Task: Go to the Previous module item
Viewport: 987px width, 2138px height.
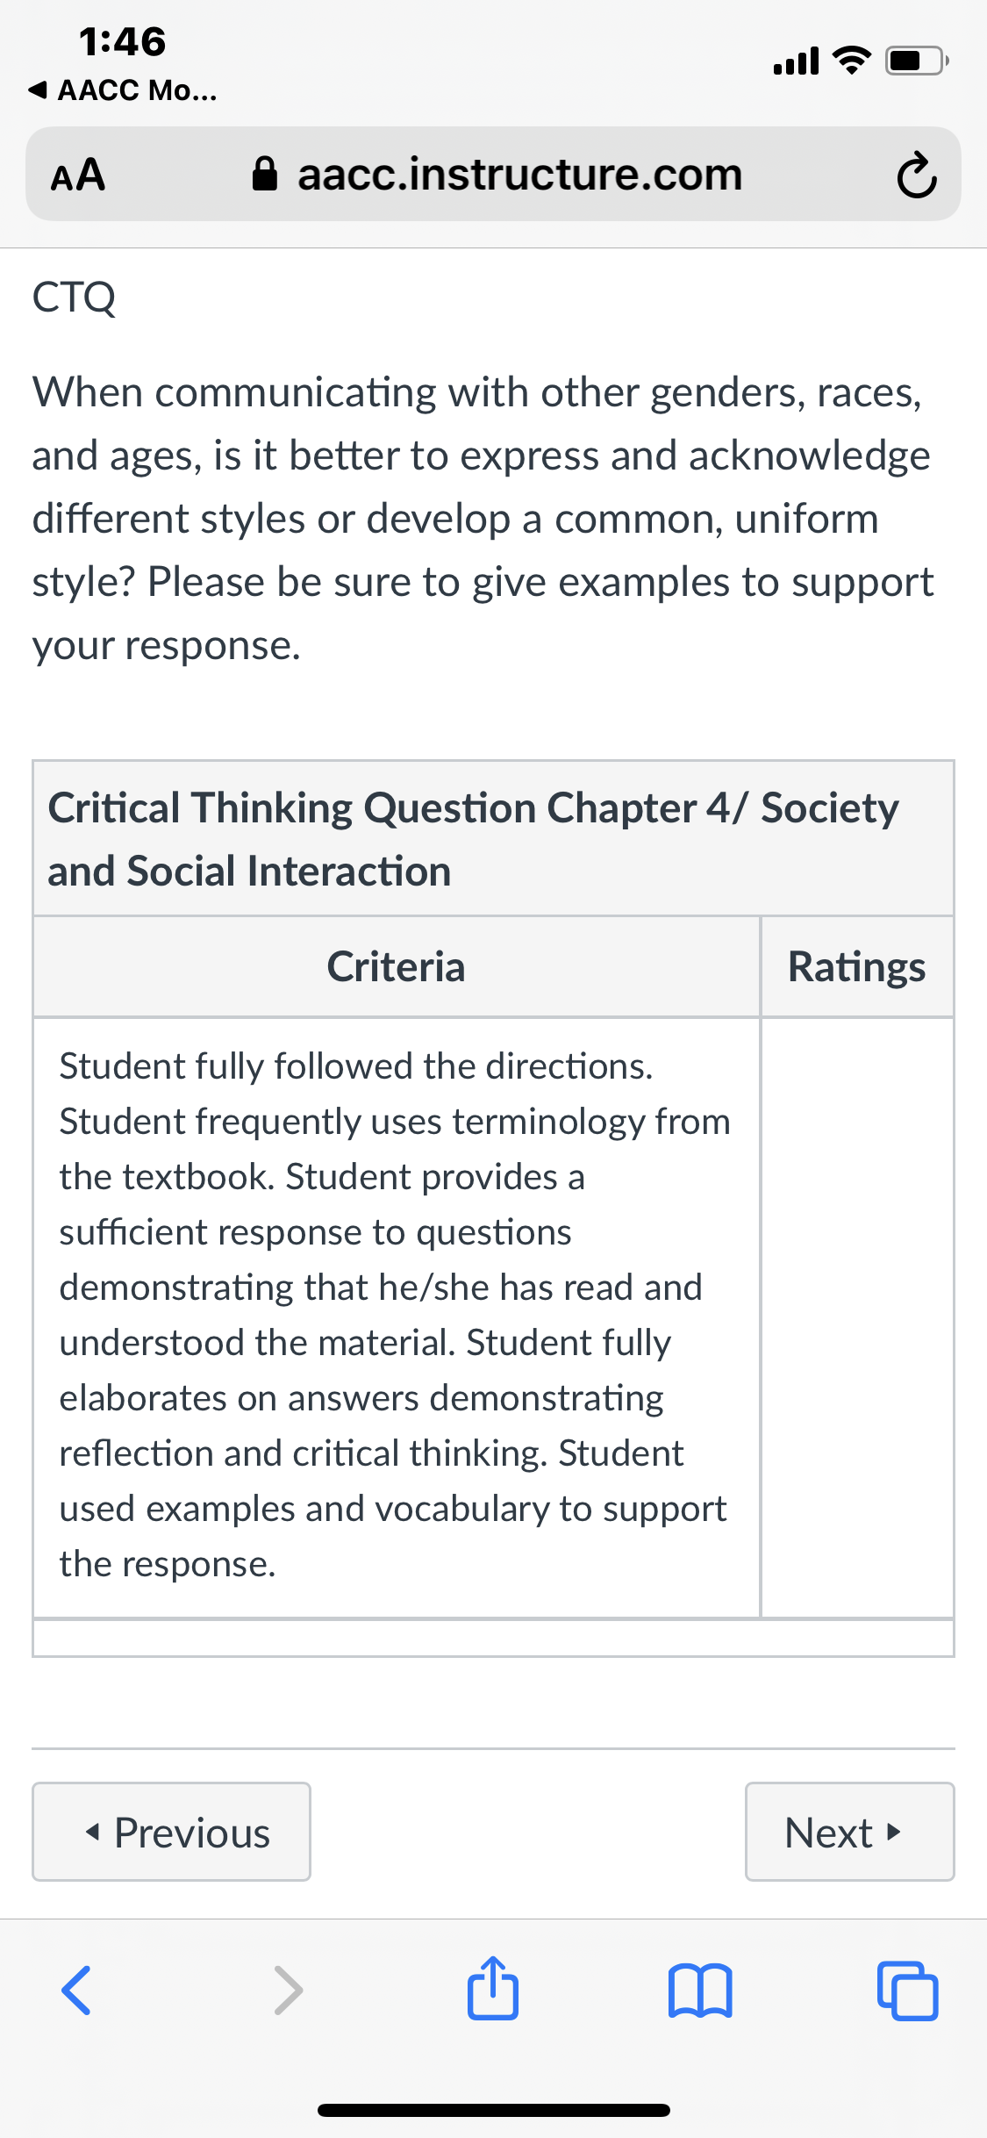Action: [171, 1832]
